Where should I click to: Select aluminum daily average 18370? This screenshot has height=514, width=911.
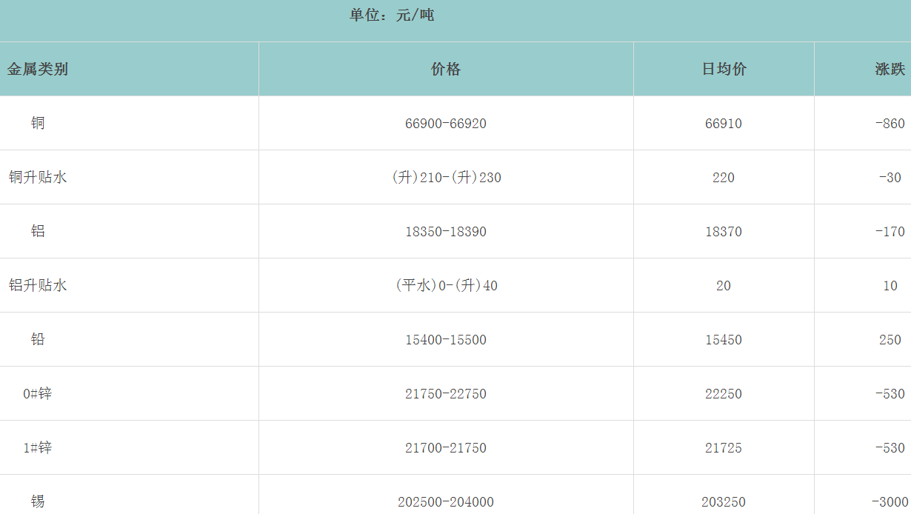724,232
